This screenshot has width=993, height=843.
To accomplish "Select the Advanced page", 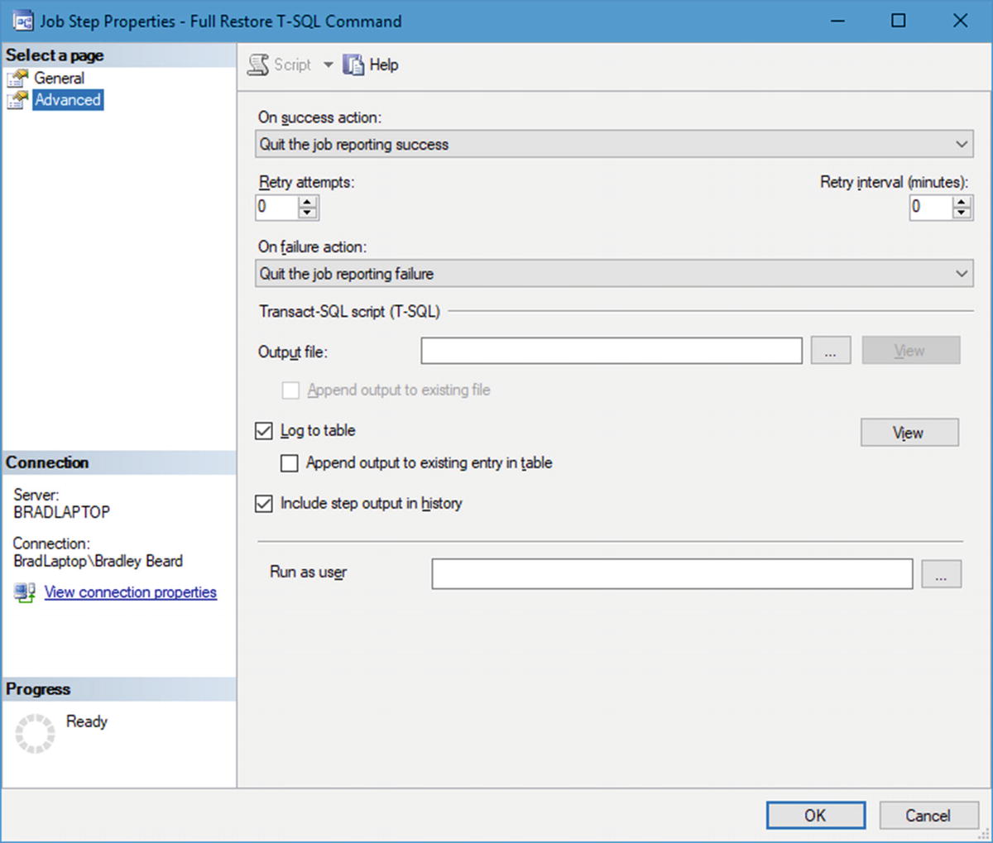I will 68,99.
